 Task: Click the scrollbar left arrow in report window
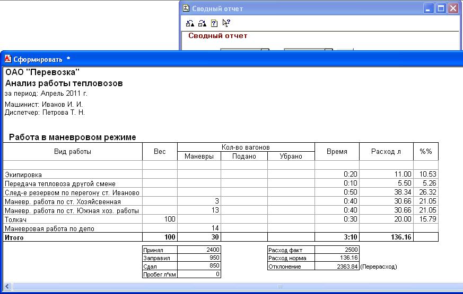click(x=7, y=286)
